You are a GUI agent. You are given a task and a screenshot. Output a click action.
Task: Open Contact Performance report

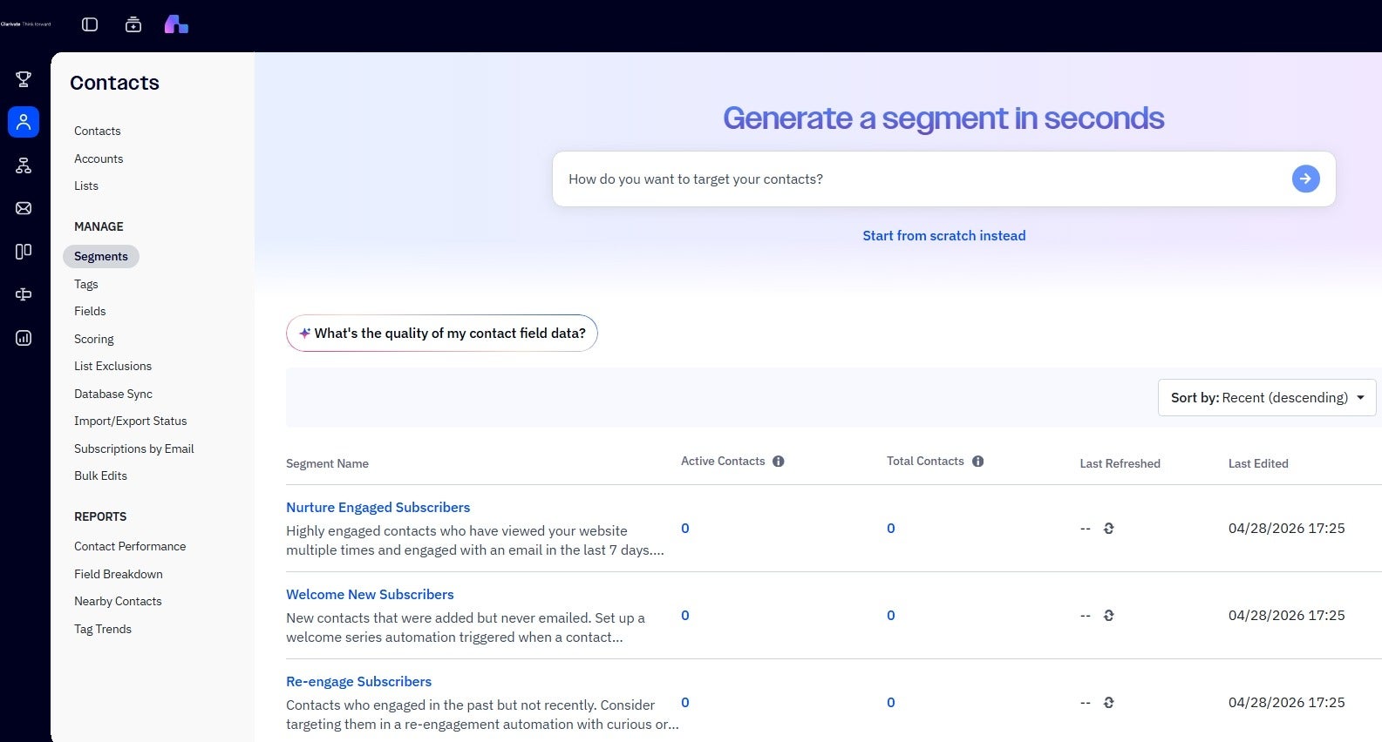click(130, 546)
